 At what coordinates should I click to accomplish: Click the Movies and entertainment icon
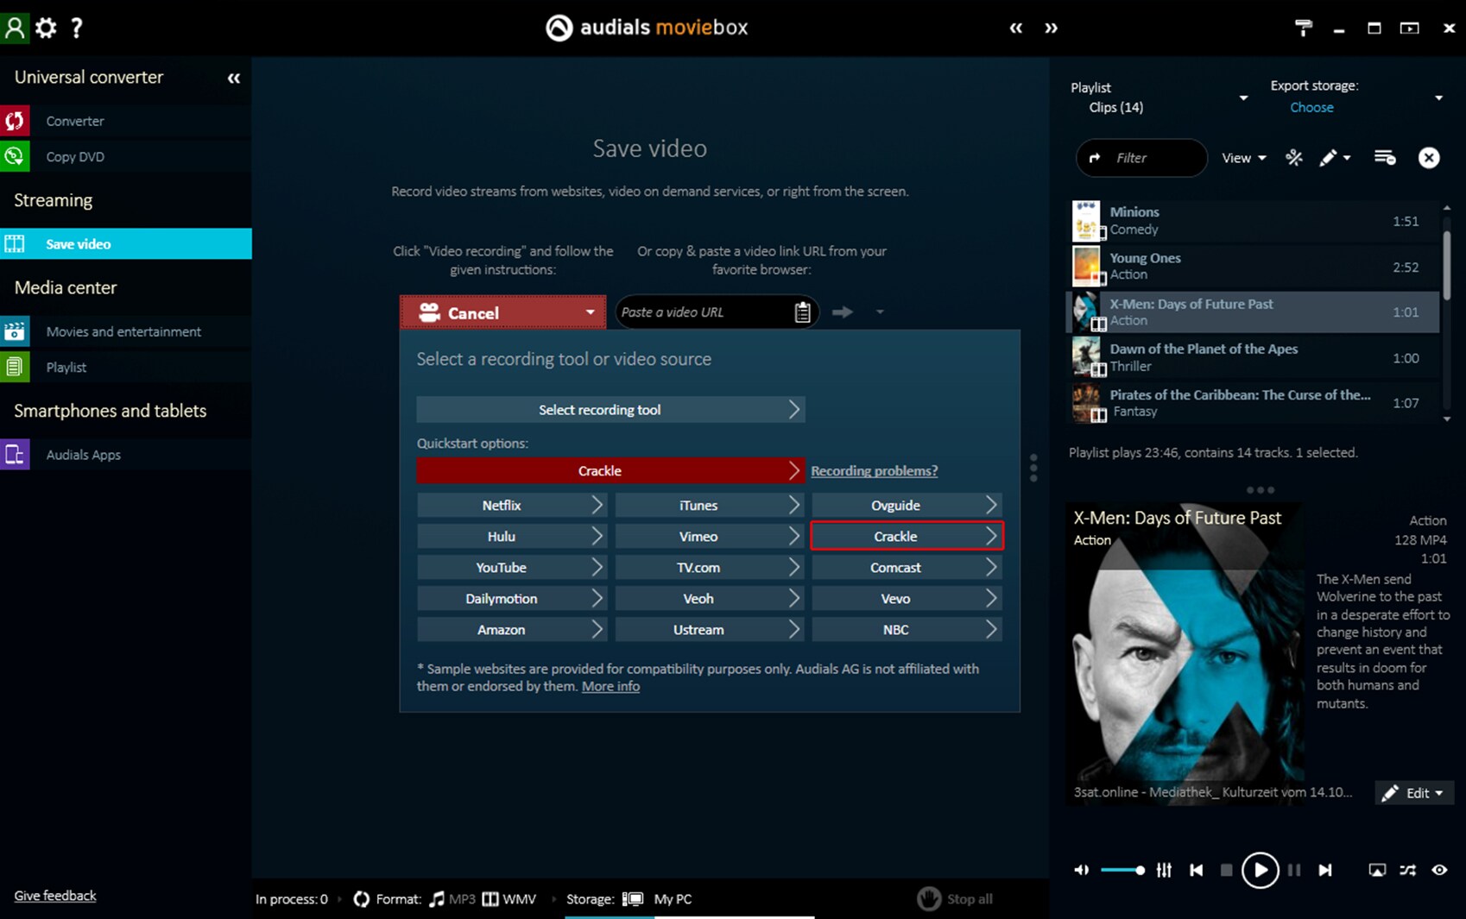[x=15, y=331]
